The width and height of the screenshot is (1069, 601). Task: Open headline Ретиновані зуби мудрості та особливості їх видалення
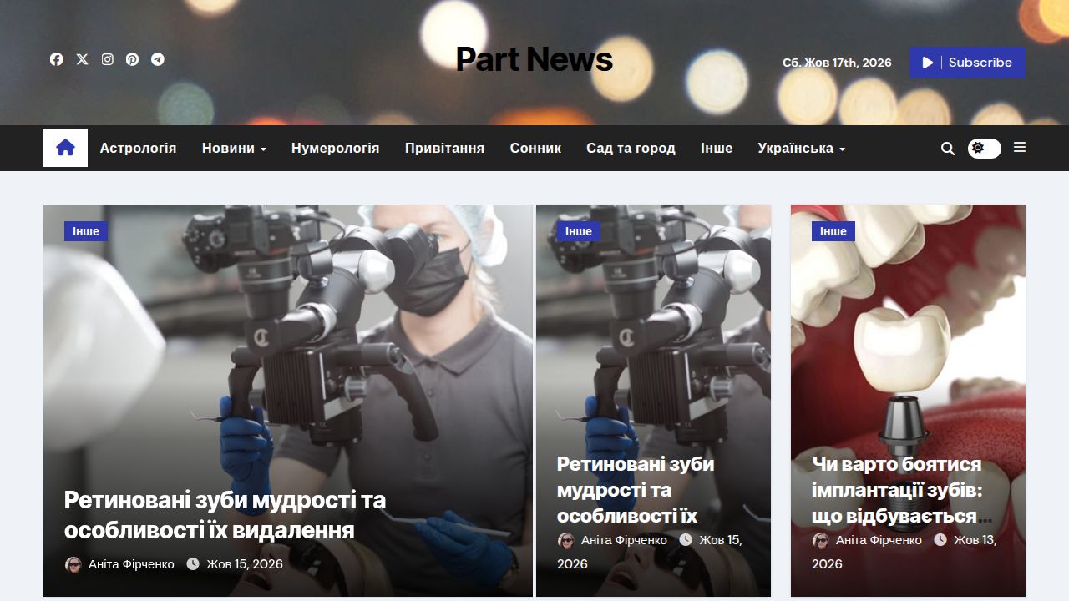click(x=225, y=515)
